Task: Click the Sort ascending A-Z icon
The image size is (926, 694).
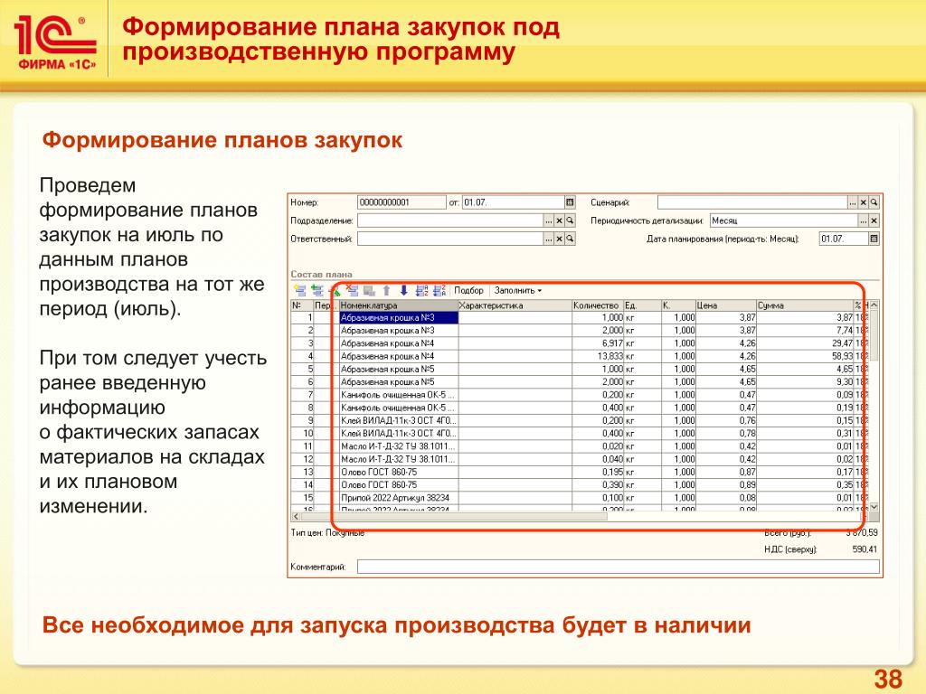Action: pyautogui.click(x=421, y=290)
